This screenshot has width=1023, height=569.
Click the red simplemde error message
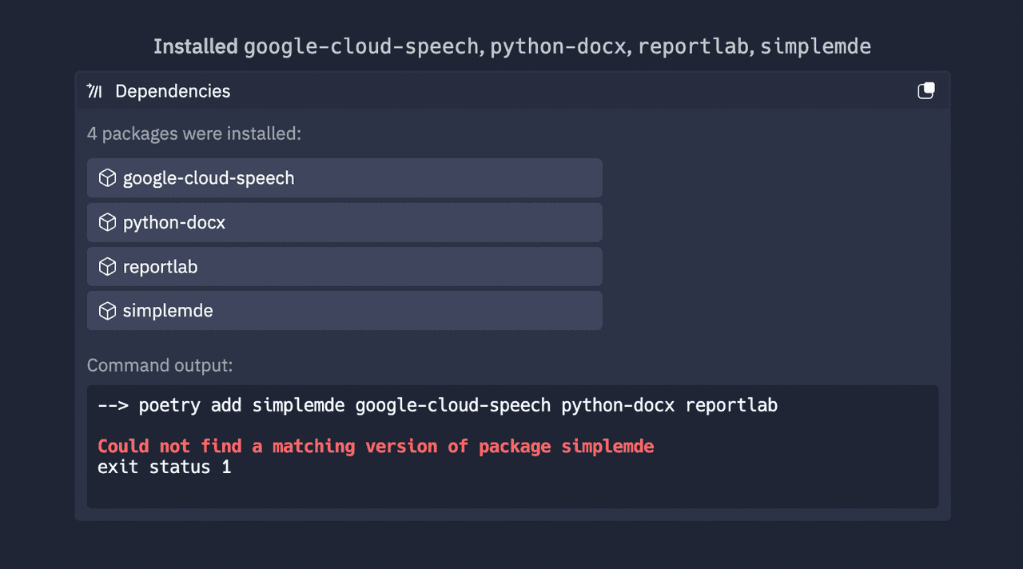pyautogui.click(x=376, y=446)
